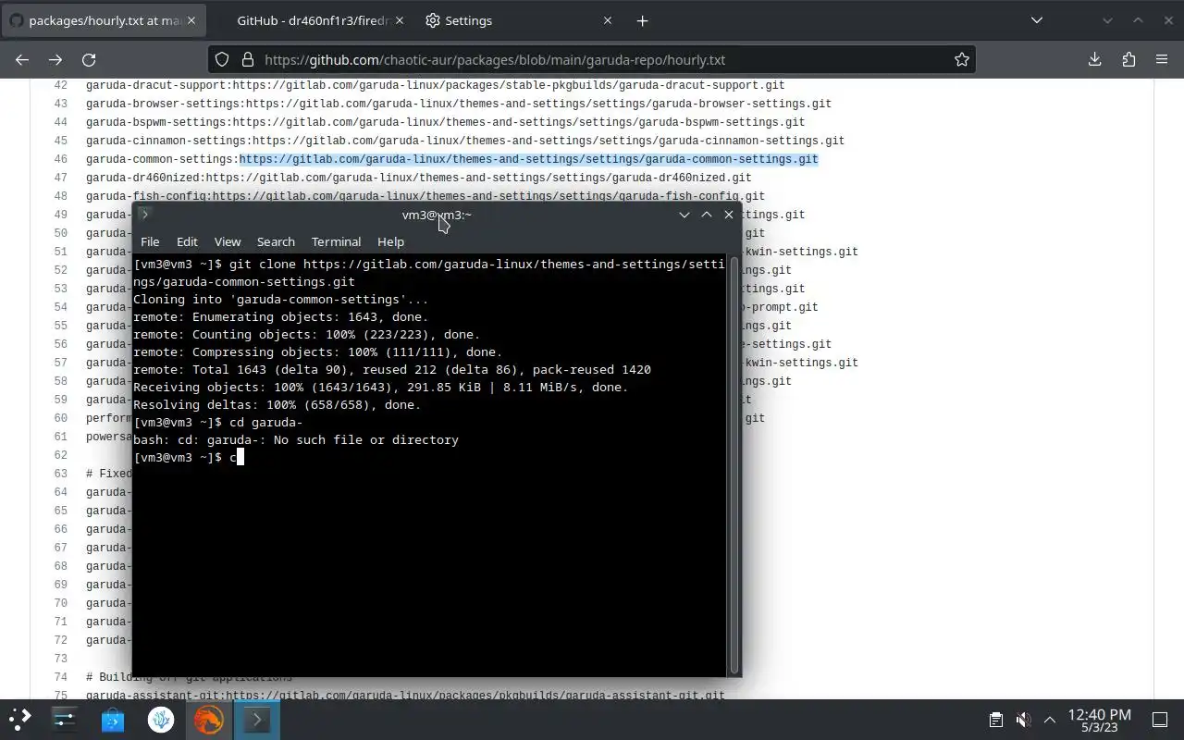This screenshot has width=1184, height=740.
Task: Click the terminal window title bar icon
Action: [x=144, y=215]
